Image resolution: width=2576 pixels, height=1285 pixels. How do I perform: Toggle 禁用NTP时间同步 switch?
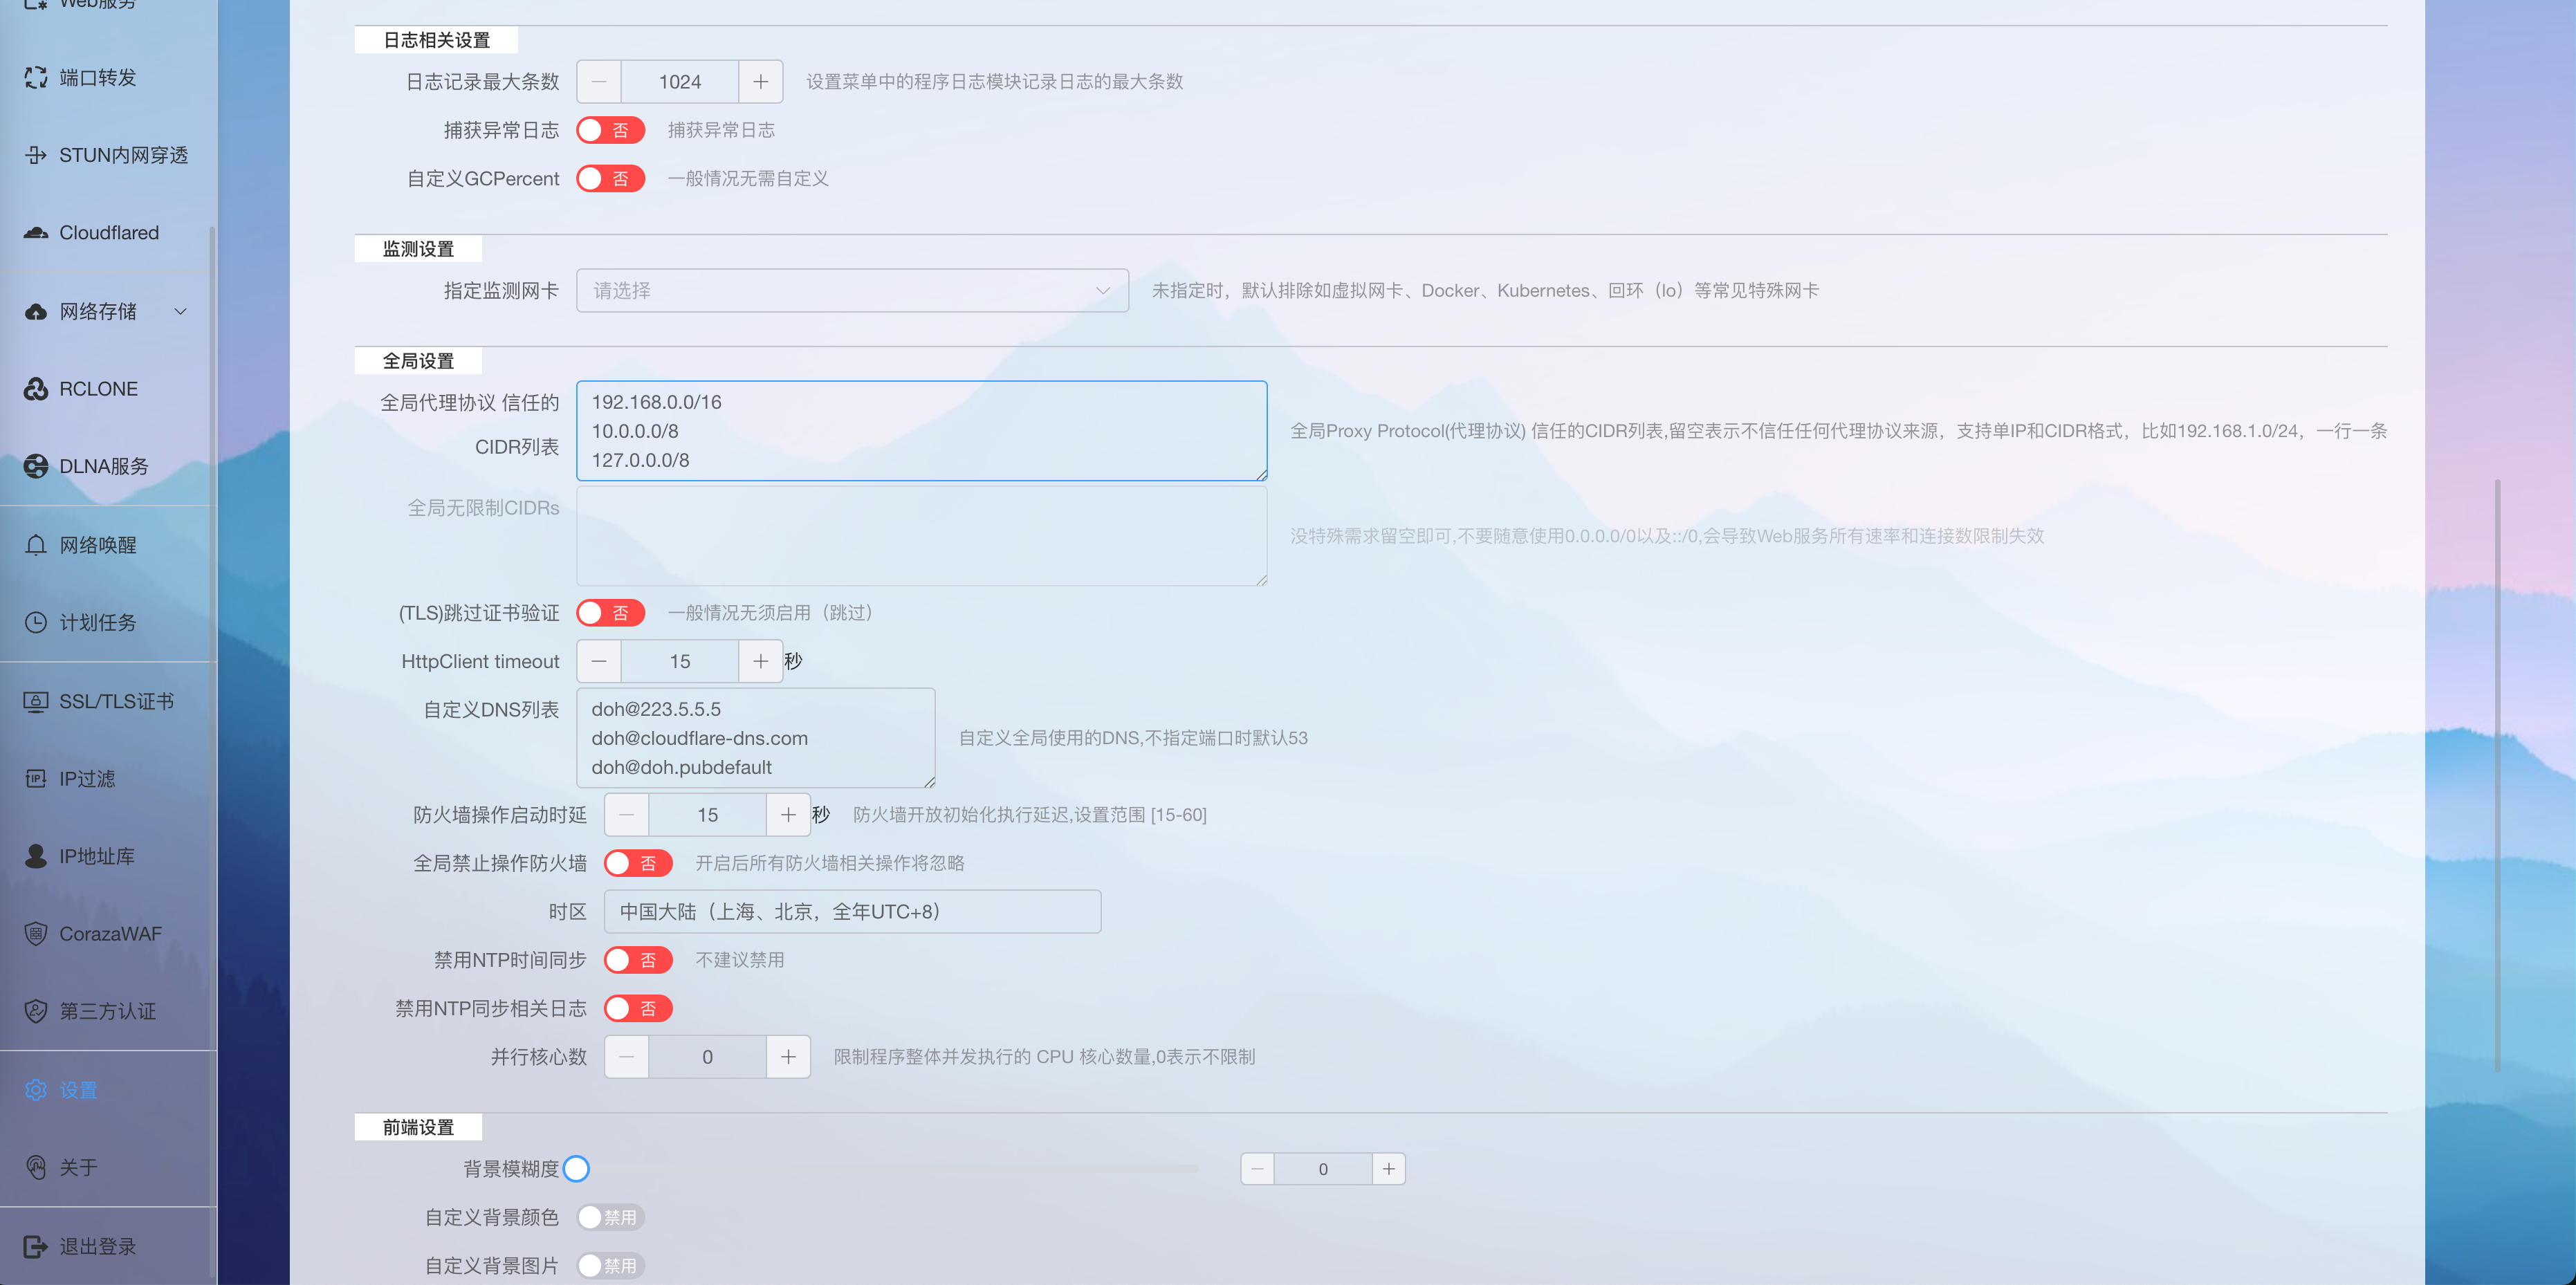[638, 960]
